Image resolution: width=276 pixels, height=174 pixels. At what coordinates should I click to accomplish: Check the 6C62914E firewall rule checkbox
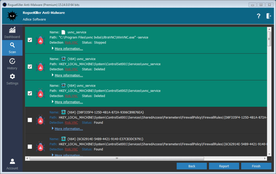30,147
